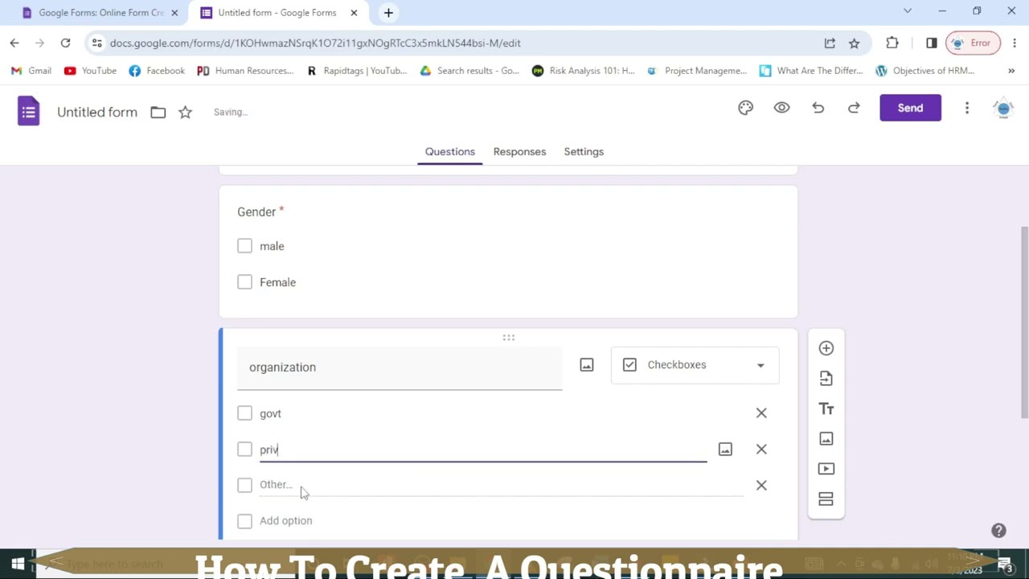
Task: Open Chrome's three-dot menu
Action: [x=1015, y=43]
